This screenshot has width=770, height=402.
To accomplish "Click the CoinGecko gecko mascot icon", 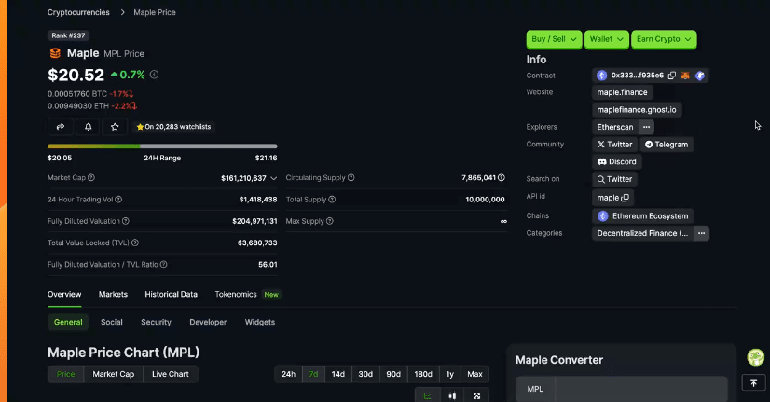I will pos(756,357).
